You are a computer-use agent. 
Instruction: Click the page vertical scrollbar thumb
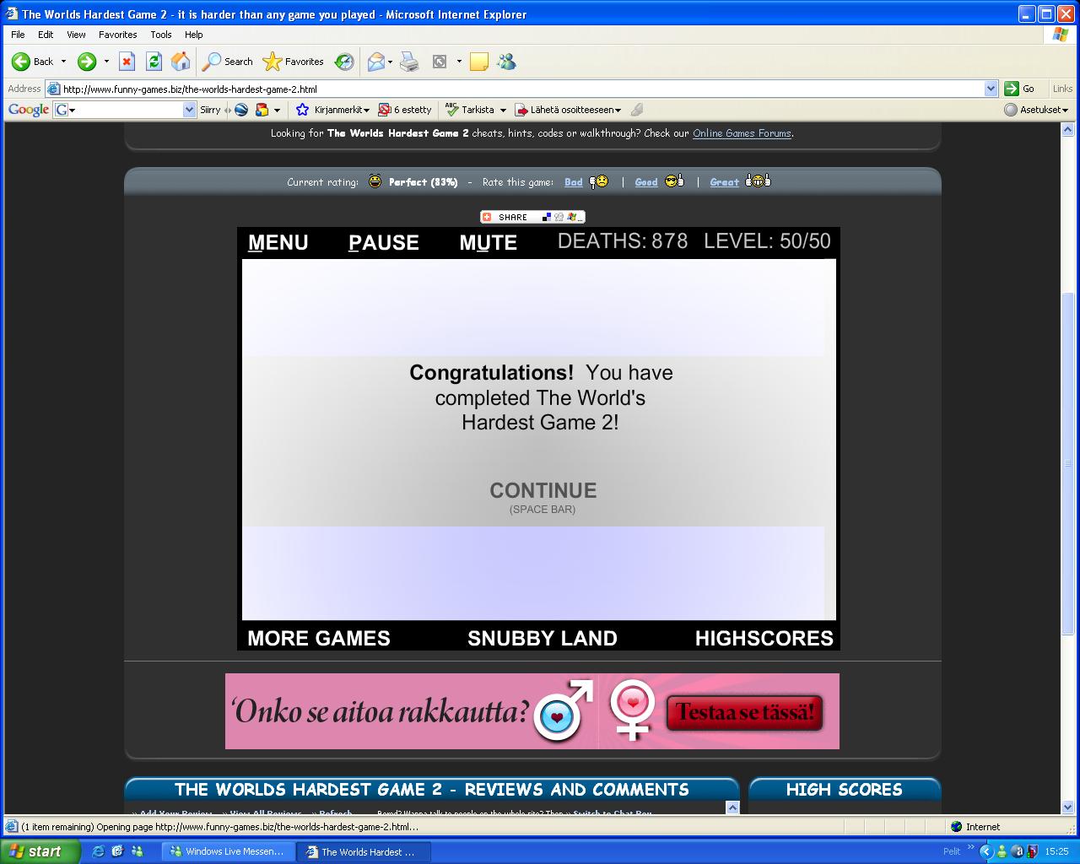tap(1067, 464)
